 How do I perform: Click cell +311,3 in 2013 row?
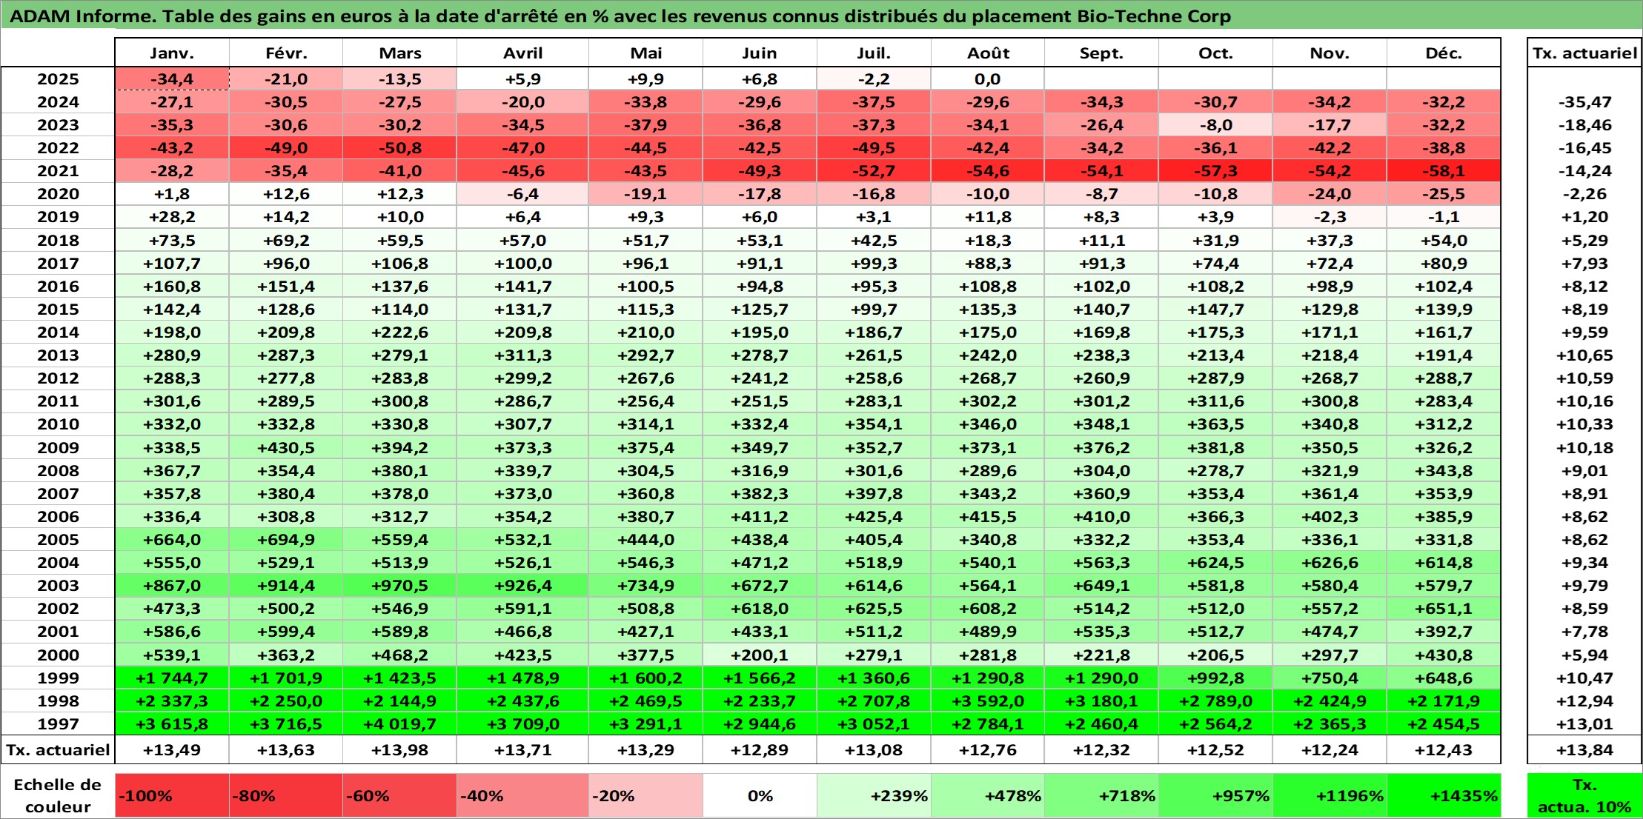click(x=523, y=355)
